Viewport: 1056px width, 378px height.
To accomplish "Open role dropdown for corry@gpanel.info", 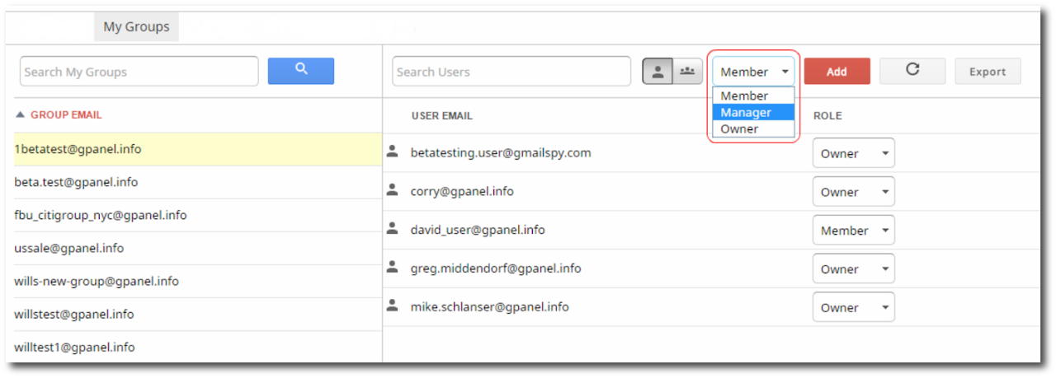I will point(853,192).
